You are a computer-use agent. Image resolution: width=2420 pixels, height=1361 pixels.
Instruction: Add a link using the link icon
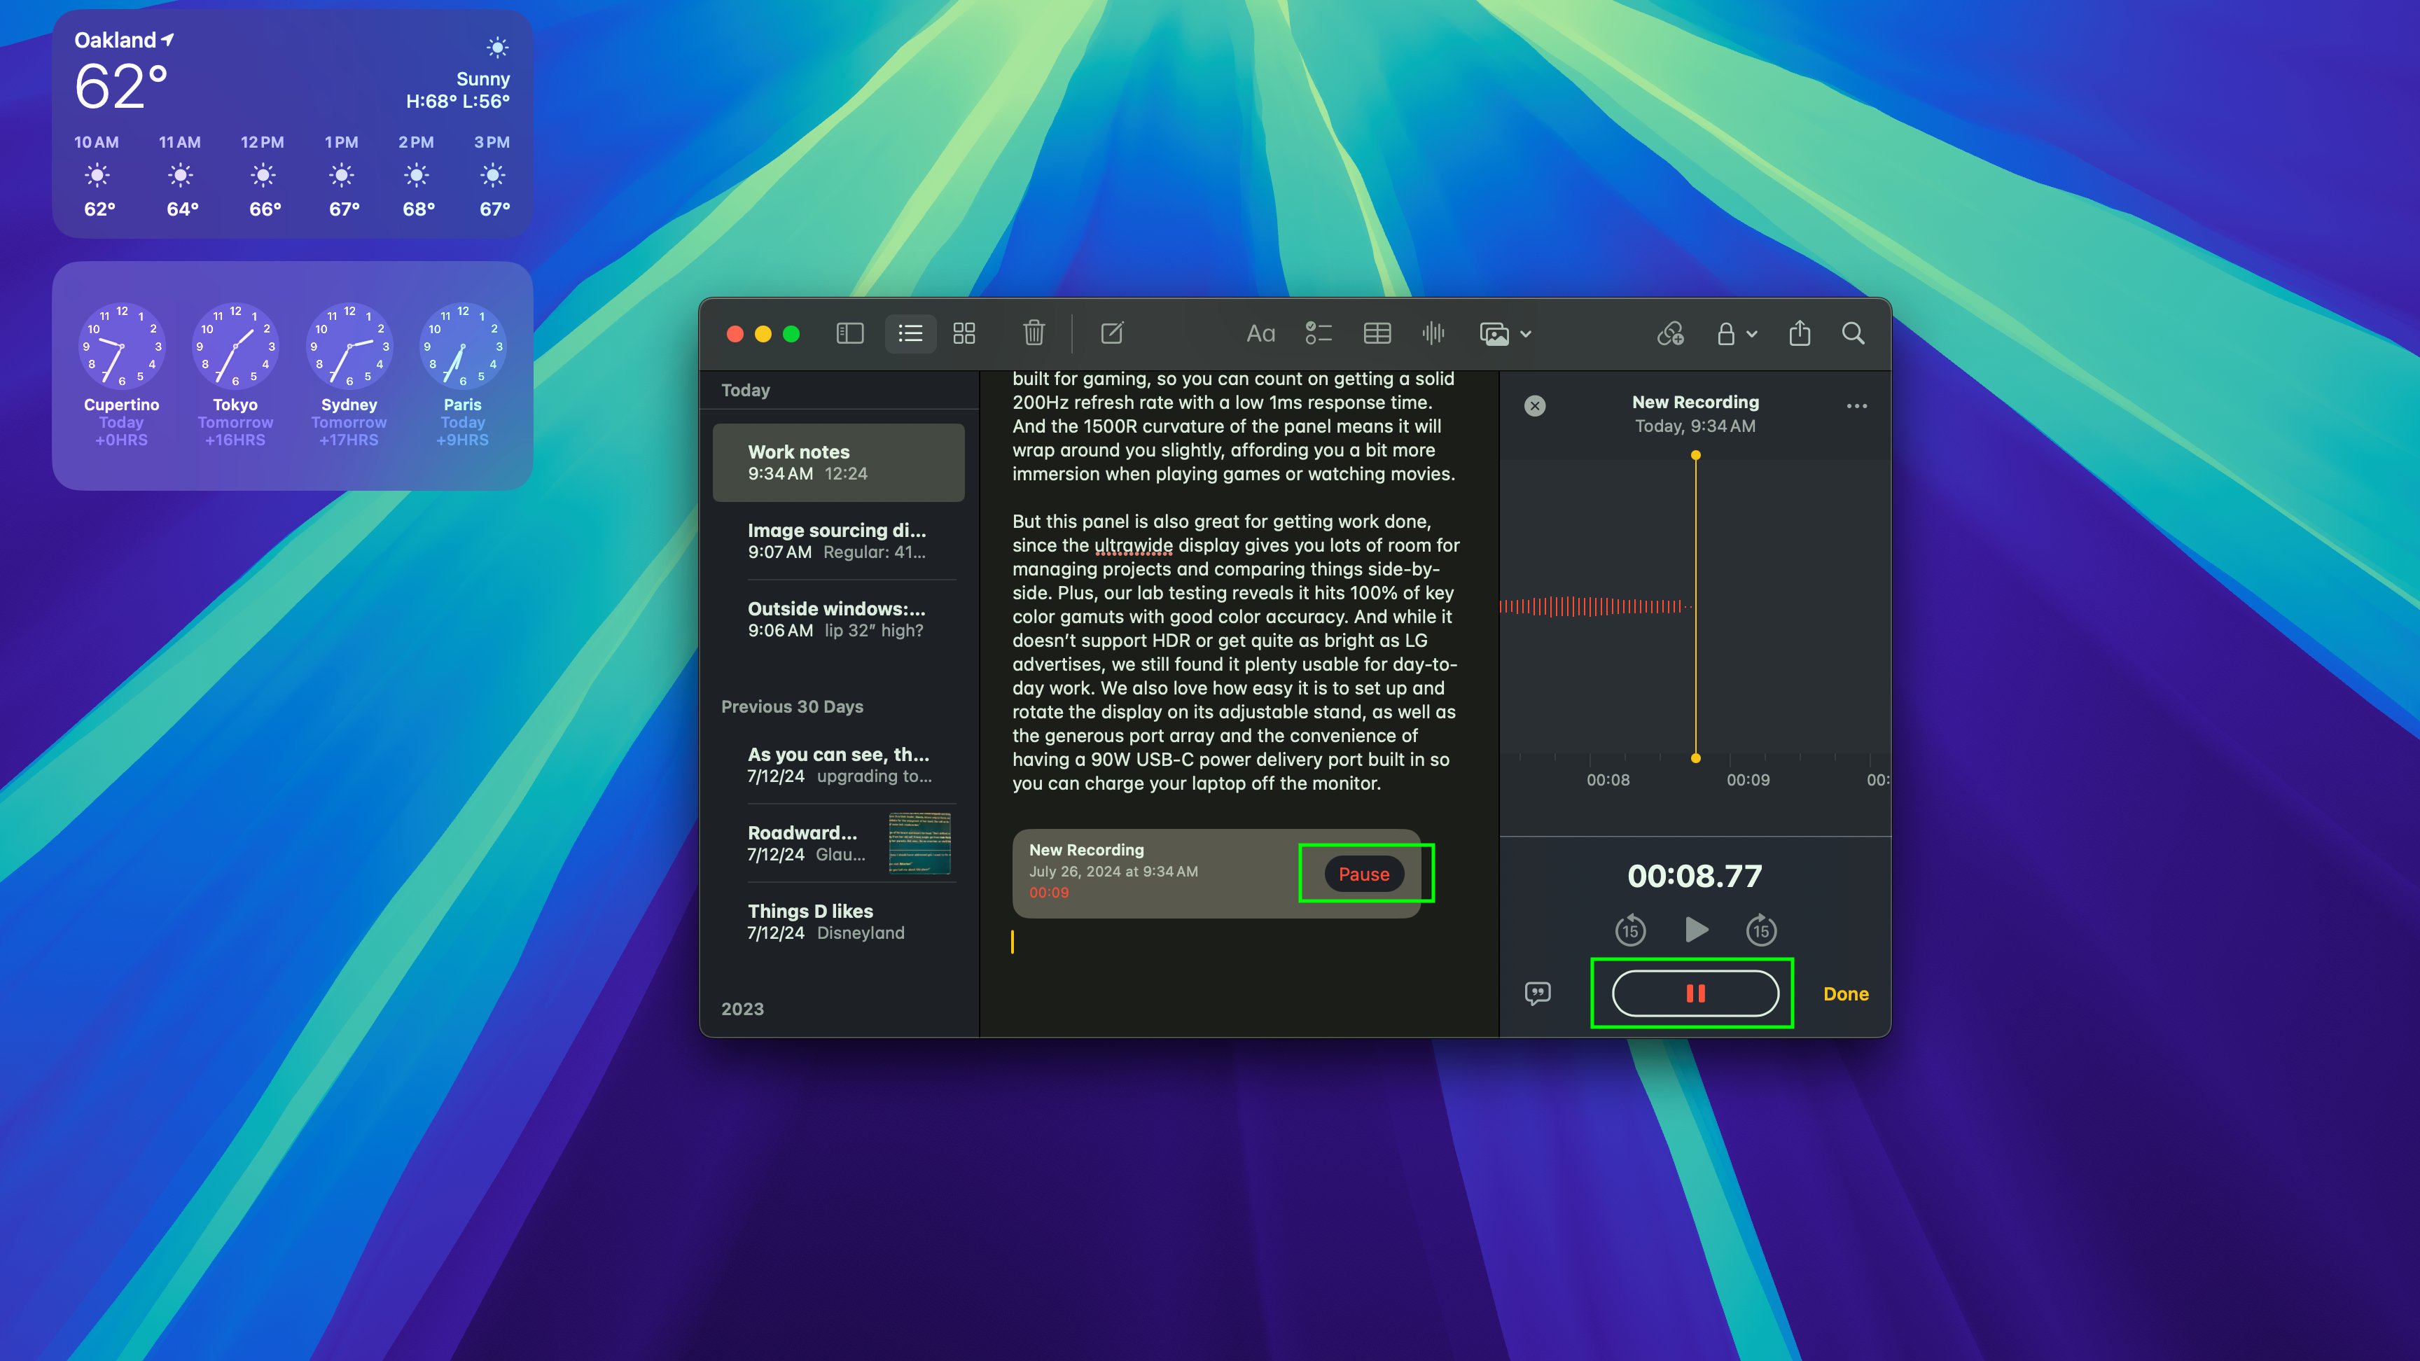click(x=1671, y=333)
